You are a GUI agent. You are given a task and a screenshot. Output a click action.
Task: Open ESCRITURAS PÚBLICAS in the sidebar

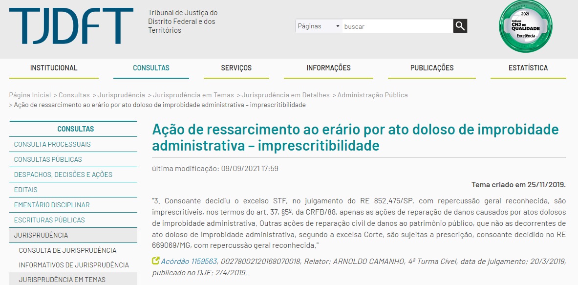tap(73, 220)
